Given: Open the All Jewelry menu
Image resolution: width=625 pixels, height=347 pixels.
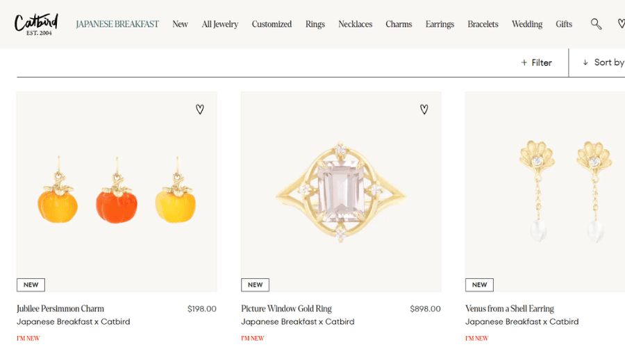Looking at the screenshot, I should [220, 24].
